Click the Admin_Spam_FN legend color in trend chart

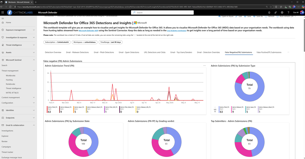74,110
